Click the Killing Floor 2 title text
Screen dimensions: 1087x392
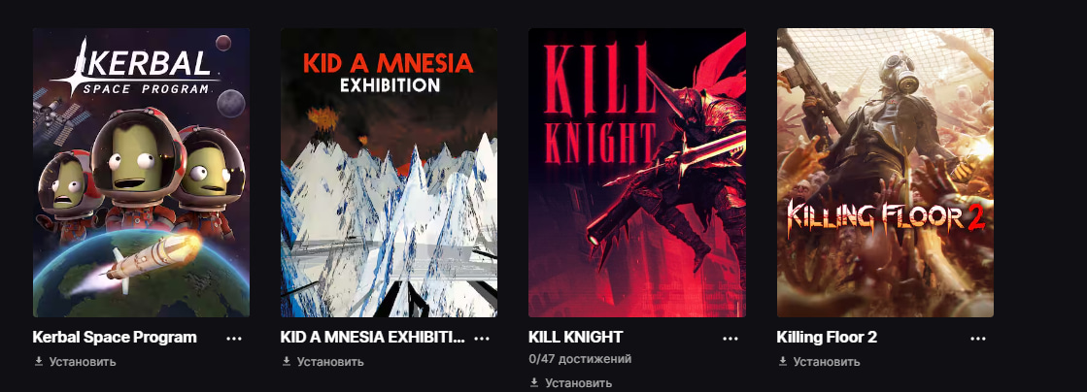pos(827,338)
